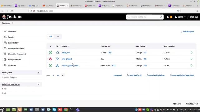The width and height of the screenshot is (200, 112).
Task: Sort table by Last Duration header
Action: 169,46
